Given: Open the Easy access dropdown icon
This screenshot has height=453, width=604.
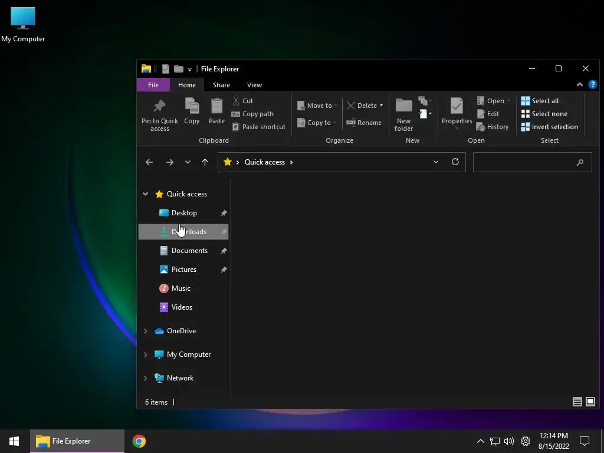Looking at the screenshot, I should point(425,101).
